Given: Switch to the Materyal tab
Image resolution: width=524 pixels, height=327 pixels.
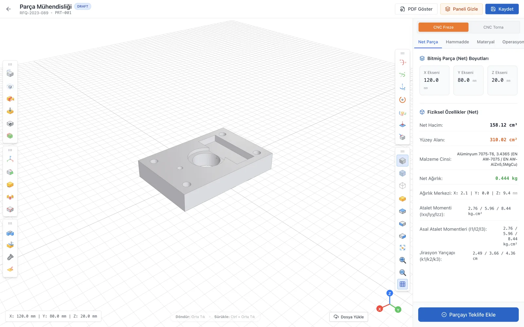Looking at the screenshot, I should point(486,42).
